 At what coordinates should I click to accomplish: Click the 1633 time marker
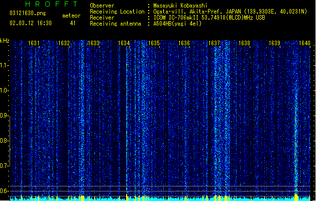94,43
